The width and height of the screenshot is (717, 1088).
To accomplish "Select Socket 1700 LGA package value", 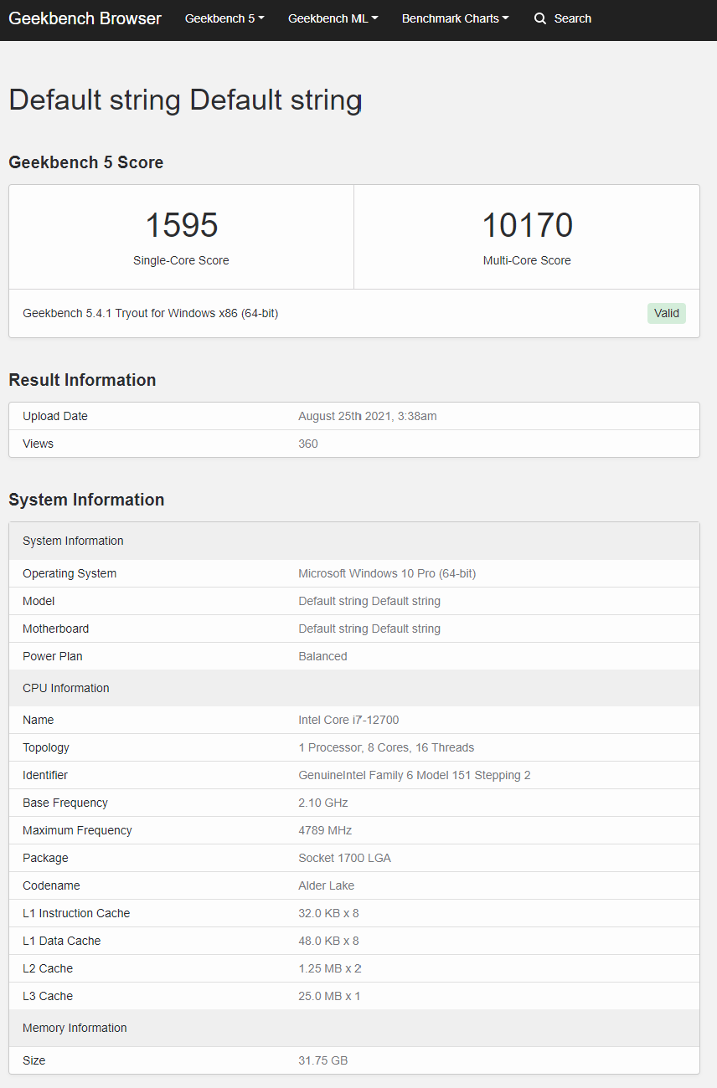I will (x=344, y=858).
